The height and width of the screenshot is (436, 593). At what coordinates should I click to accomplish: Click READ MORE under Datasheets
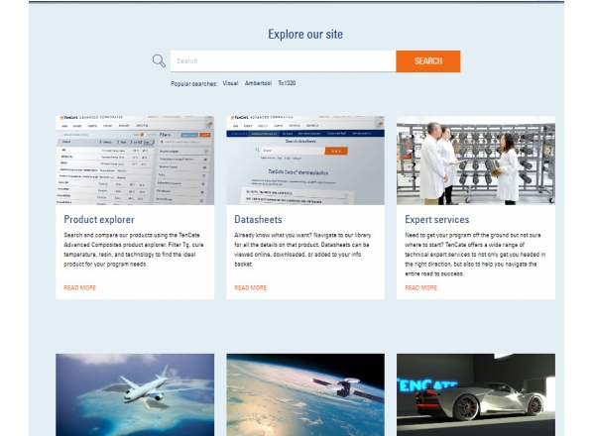pos(250,288)
